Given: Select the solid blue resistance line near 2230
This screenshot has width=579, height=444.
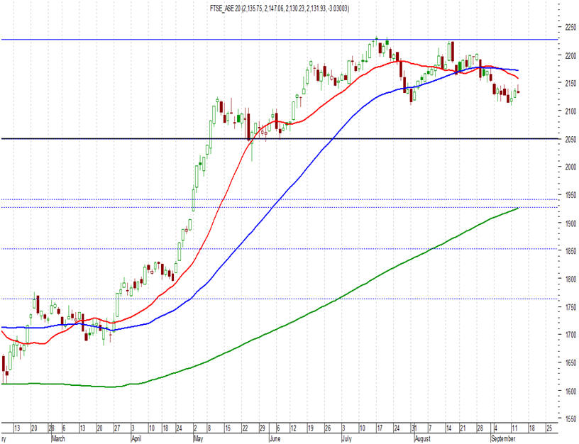Looking at the screenshot, I should pyautogui.click(x=279, y=39).
